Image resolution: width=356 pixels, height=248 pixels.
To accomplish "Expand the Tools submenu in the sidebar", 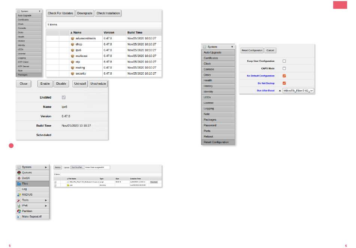I will click(46, 200).
